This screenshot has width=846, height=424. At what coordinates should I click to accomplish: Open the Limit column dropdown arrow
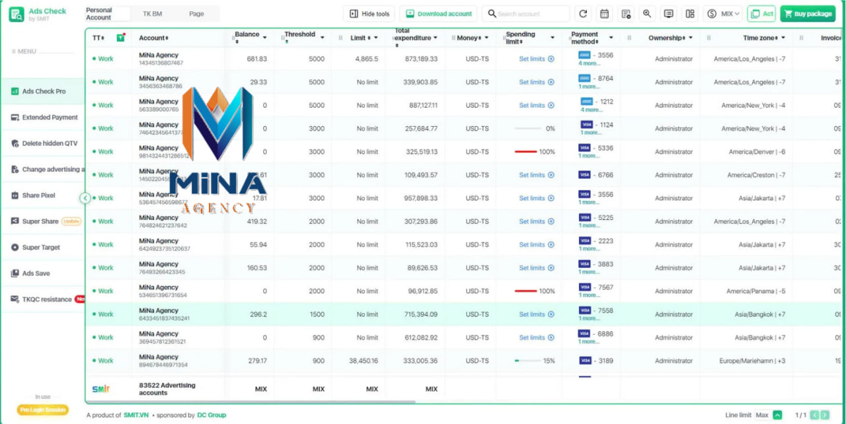(376, 38)
